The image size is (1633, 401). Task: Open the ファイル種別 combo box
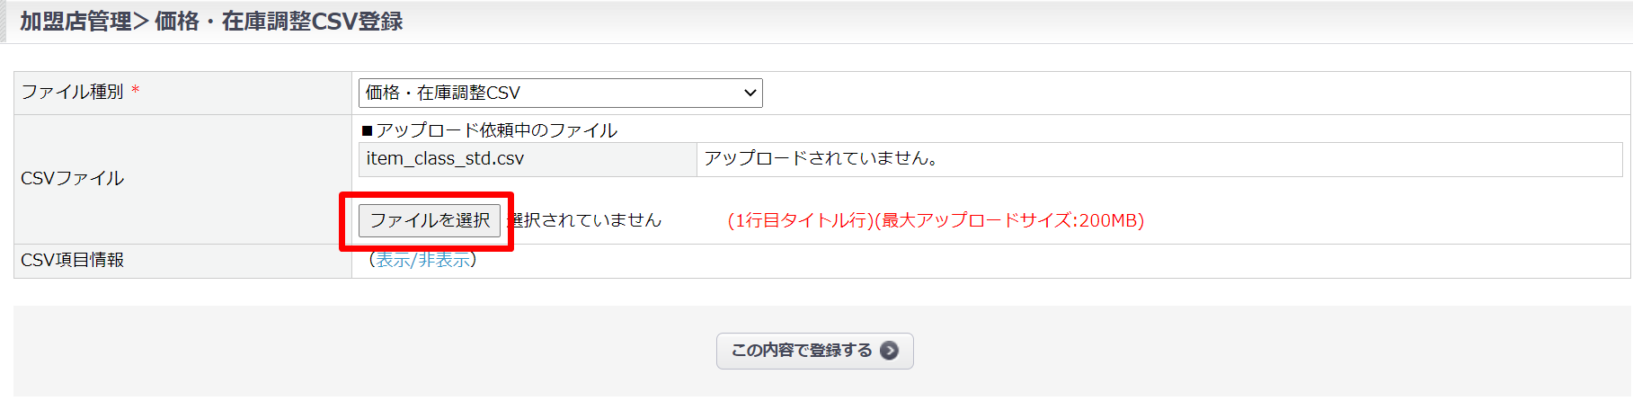[x=559, y=93]
